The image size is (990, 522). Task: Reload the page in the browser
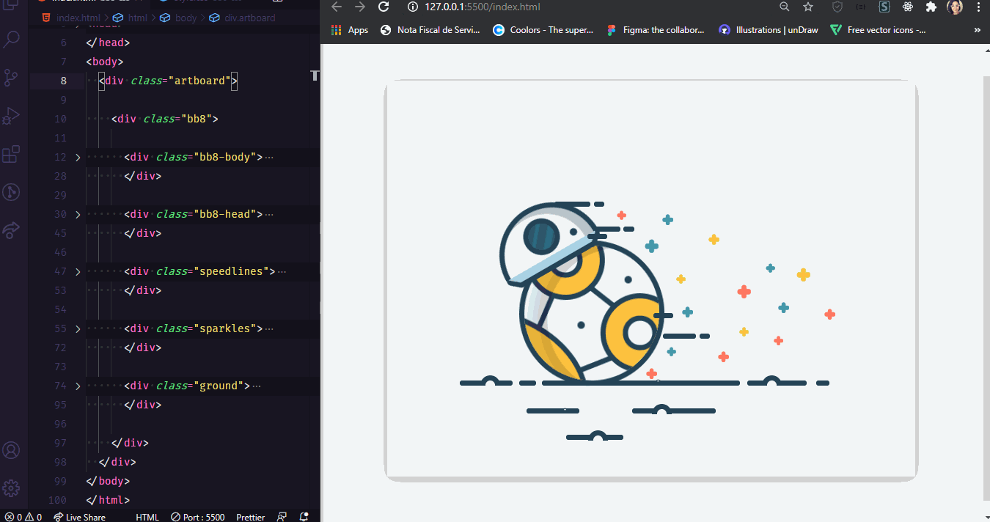(383, 7)
